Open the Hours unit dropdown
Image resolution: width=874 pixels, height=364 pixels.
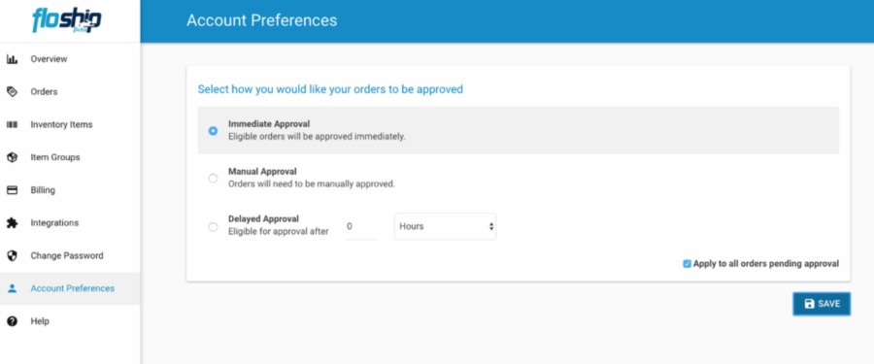click(446, 226)
